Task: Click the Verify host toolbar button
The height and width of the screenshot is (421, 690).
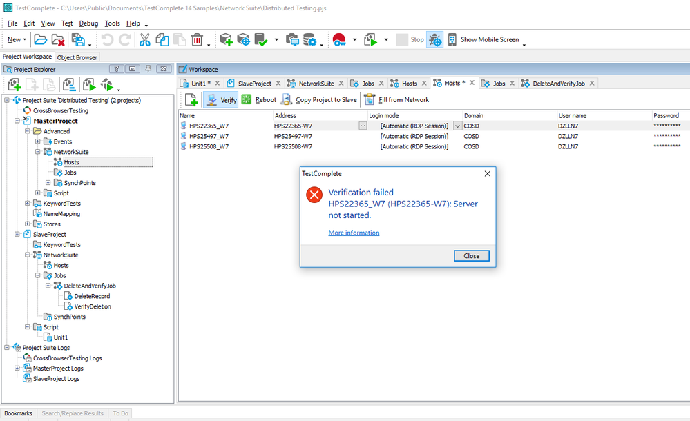Action: 221,100
